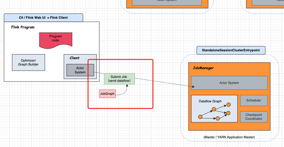
Task: Click the JobManager title text
Action: coord(203,68)
